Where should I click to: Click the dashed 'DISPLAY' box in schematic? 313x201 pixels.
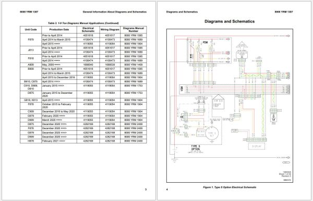tap(257, 146)
